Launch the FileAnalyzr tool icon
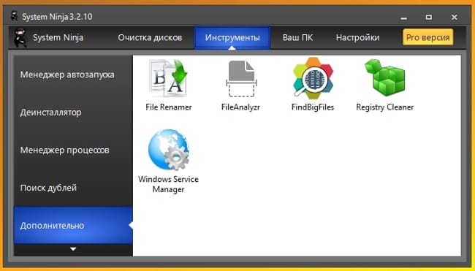Viewport: 475px width, 271px height. pyautogui.click(x=241, y=79)
